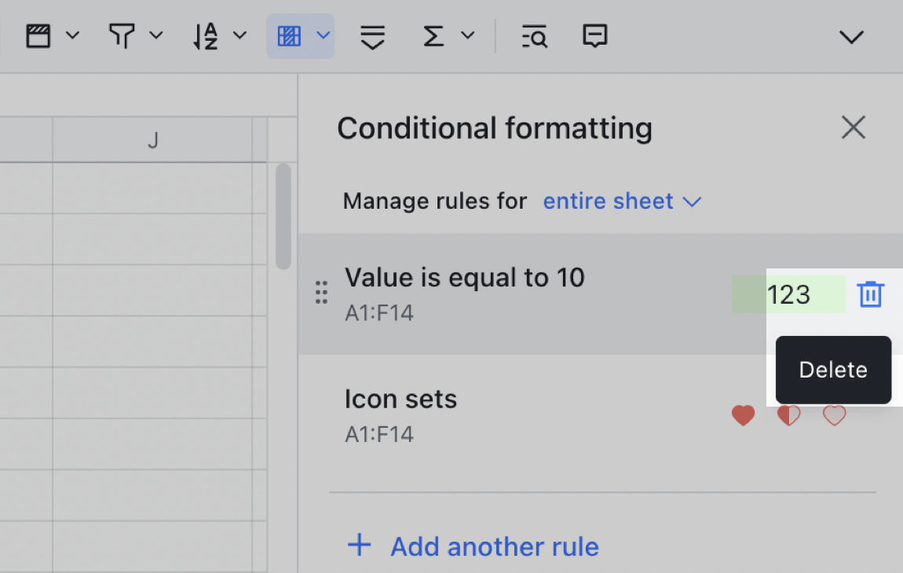Click the filter icon in the toolbar
903x573 pixels.
[x=122, y=35]
